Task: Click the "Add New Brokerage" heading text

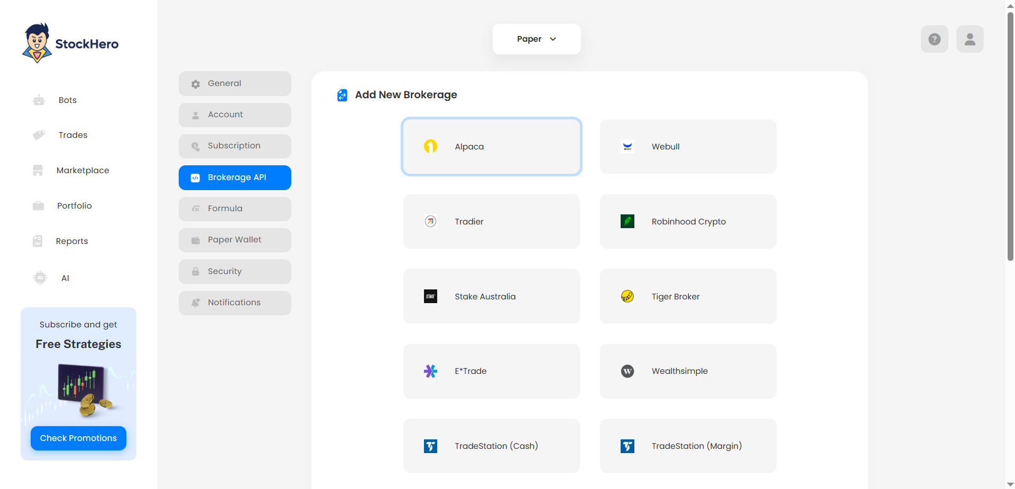Action: (x=406, y=95)
